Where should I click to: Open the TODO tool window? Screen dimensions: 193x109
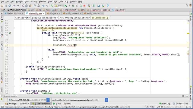[68, 104]
